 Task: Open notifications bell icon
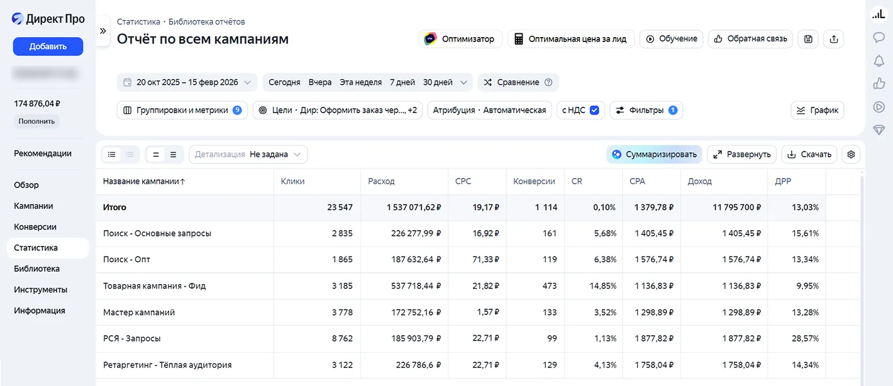(879, 60)
